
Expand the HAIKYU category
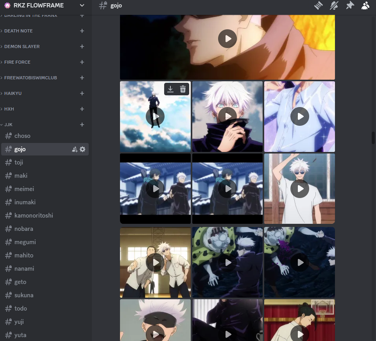pyautogui.click(x=13, y=93)
